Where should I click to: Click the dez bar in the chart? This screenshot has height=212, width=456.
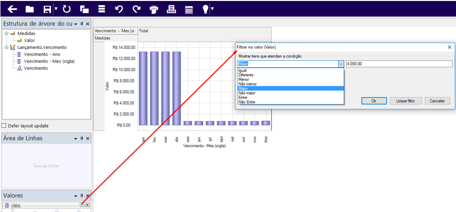click(266, 123)
